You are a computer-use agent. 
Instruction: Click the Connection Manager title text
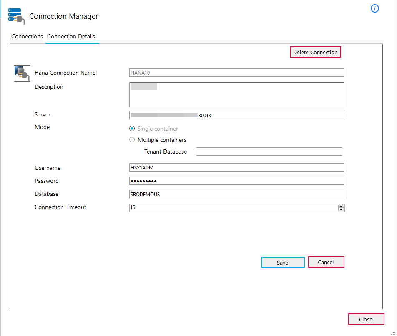click(x=63, y=16)
